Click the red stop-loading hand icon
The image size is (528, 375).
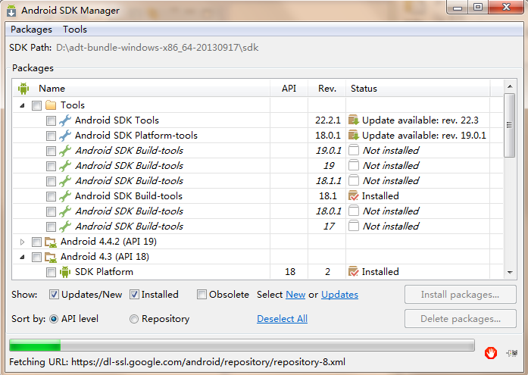coord(492,352)
